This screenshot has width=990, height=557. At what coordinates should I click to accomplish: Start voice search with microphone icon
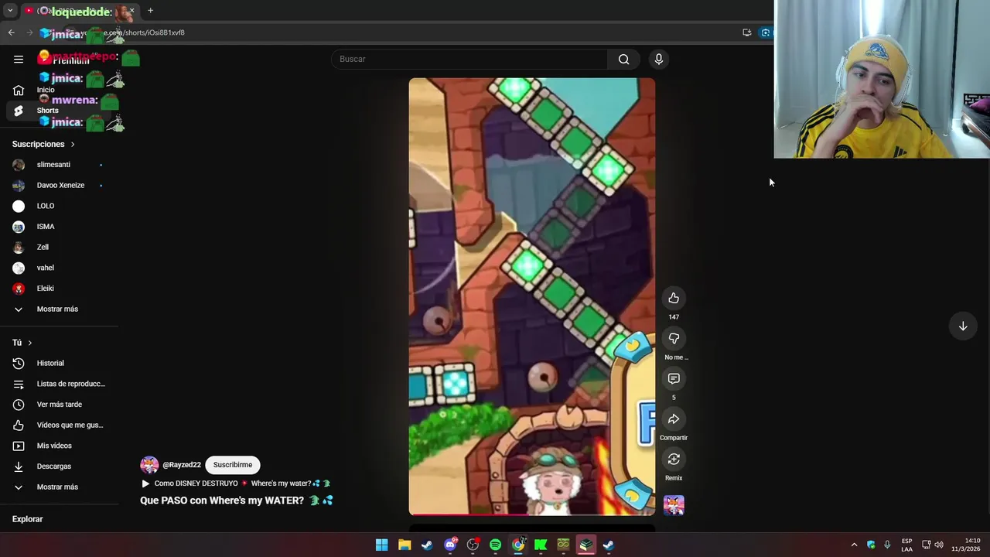(x=659, y=59)
